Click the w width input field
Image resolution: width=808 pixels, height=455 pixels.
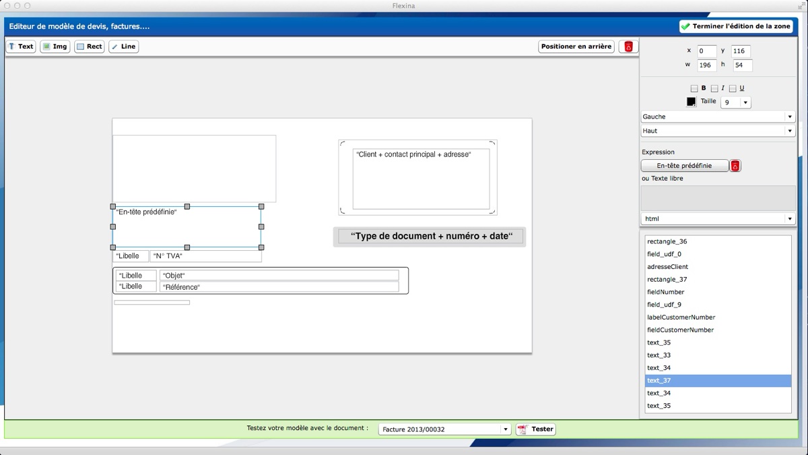[x=706, y=65]
